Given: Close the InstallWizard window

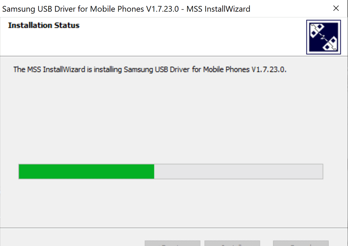Looking at the screenshot, I should (336, 8).
